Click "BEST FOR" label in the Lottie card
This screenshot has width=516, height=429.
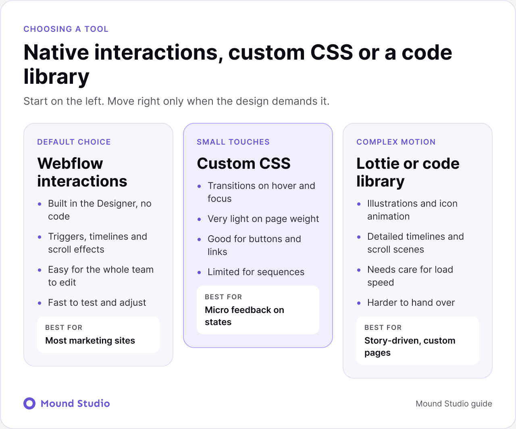(383, 327)
